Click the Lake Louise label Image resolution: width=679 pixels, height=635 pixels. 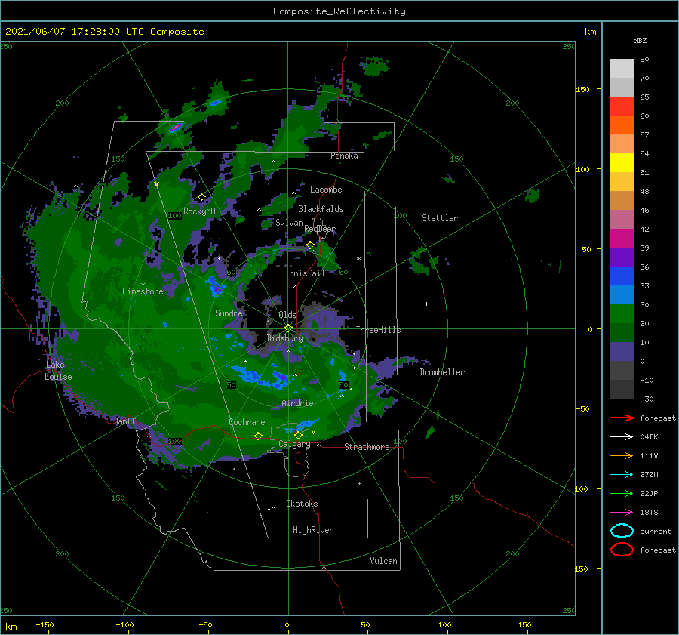click(x=58, y=371)
